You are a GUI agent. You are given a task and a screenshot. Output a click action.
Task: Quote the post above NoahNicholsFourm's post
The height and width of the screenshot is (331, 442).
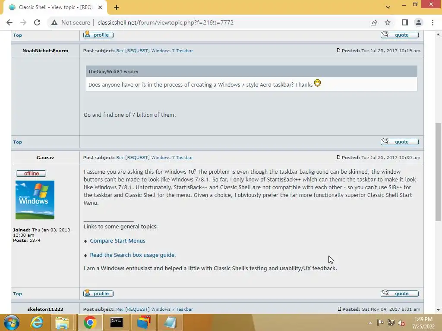click(x=399, y=35)
